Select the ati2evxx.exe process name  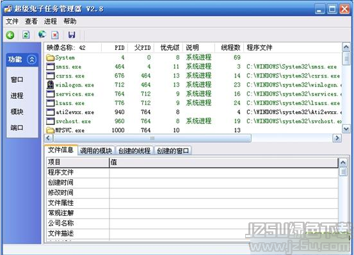[75, 112]
